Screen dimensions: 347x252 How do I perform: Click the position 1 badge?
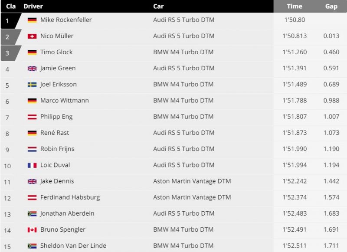pos(8,20)
